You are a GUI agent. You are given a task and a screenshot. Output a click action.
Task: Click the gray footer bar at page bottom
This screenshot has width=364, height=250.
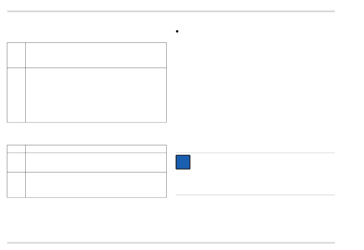point(171,243)
